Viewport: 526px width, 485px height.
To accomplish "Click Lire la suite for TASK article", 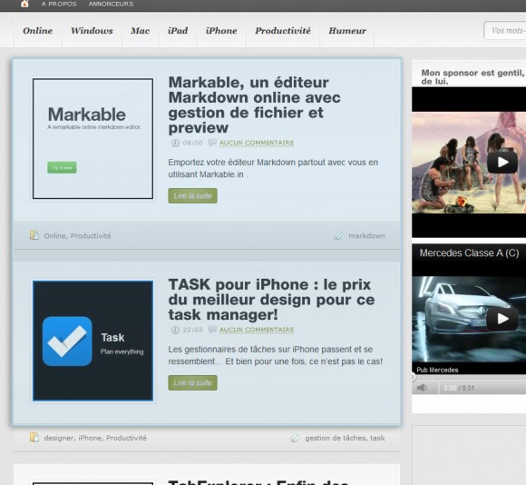I will [192, 383].
